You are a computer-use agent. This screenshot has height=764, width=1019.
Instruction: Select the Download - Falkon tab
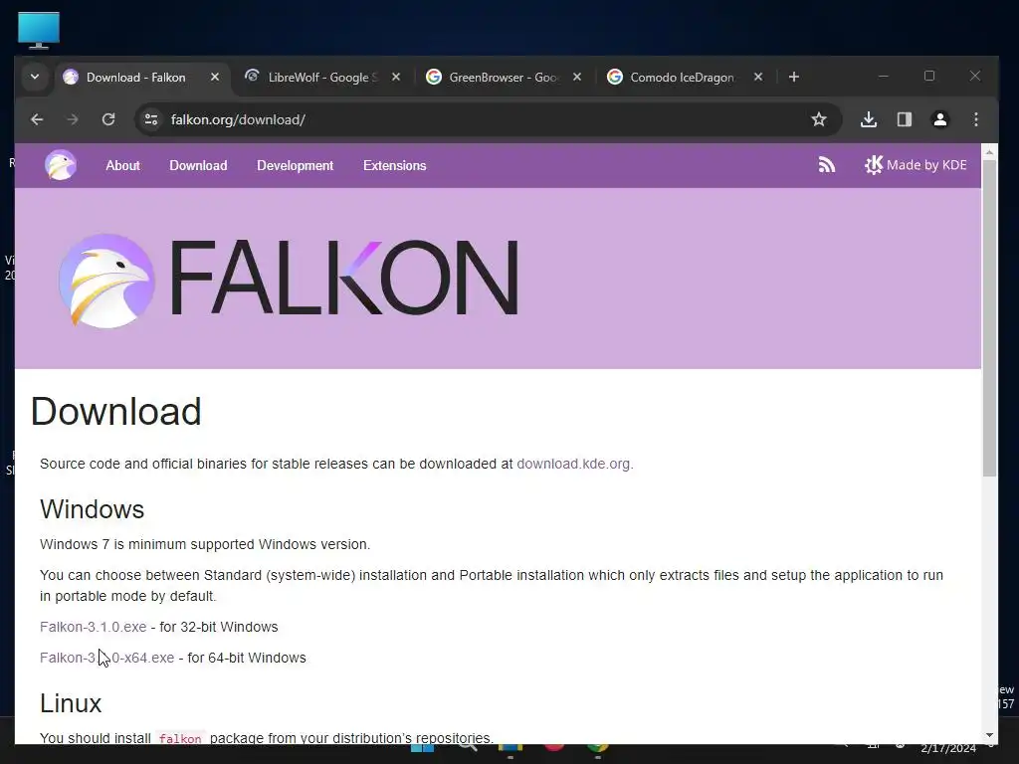tap(135, 78)
